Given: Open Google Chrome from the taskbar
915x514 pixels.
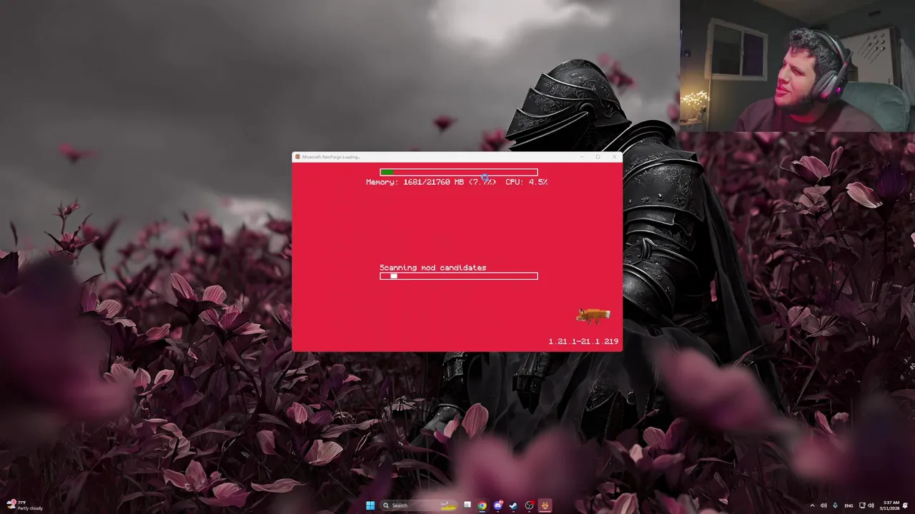Looking at the screenshot, I should pyautogui.click(x=483, y=505).
